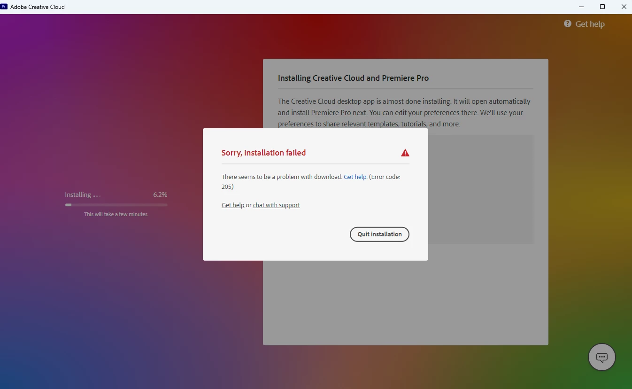Screen dimensions: 632x389
Task: Click 'Installing Creative Cloud and Premiere Pro' heading
Action: tap(353, 78)
